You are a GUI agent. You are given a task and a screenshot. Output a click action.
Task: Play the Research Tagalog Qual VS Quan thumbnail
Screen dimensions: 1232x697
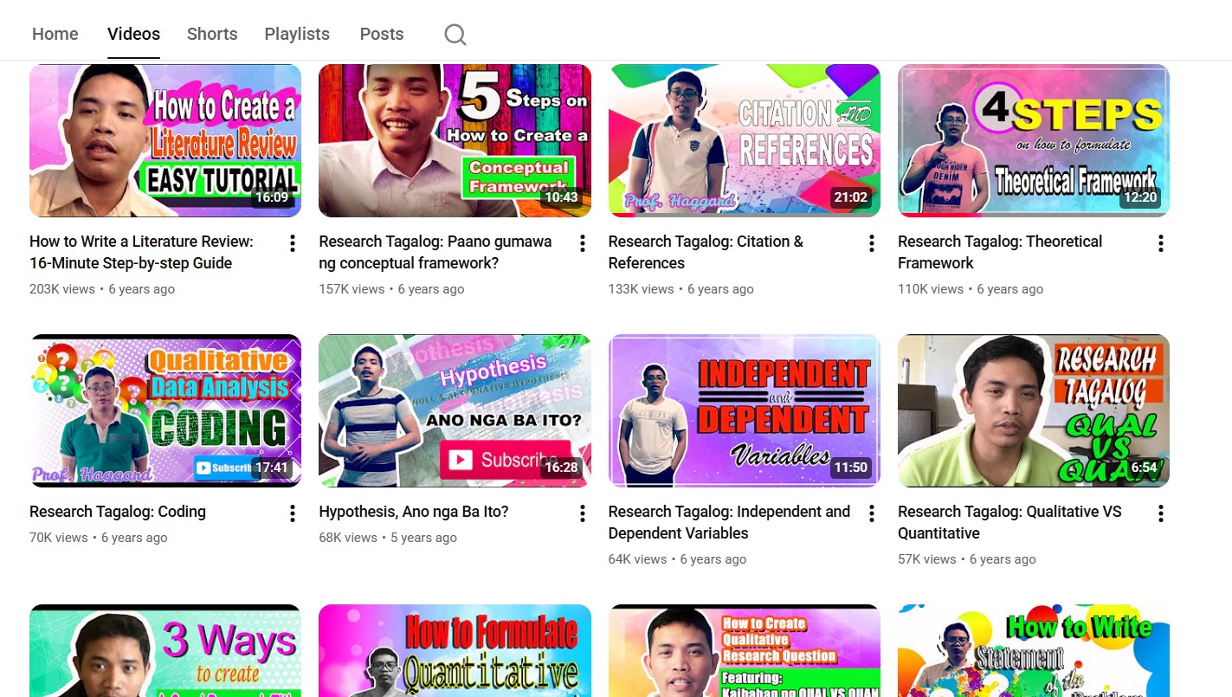pyautogui.click(x=1034, y=410)
